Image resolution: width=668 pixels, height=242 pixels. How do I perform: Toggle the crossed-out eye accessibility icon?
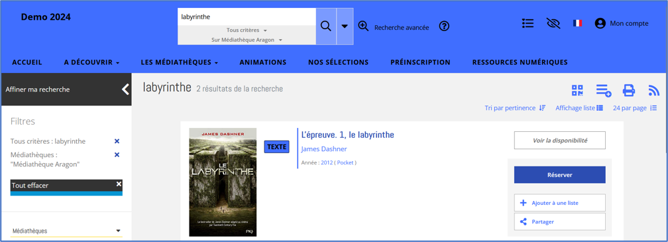coord(553,23)
